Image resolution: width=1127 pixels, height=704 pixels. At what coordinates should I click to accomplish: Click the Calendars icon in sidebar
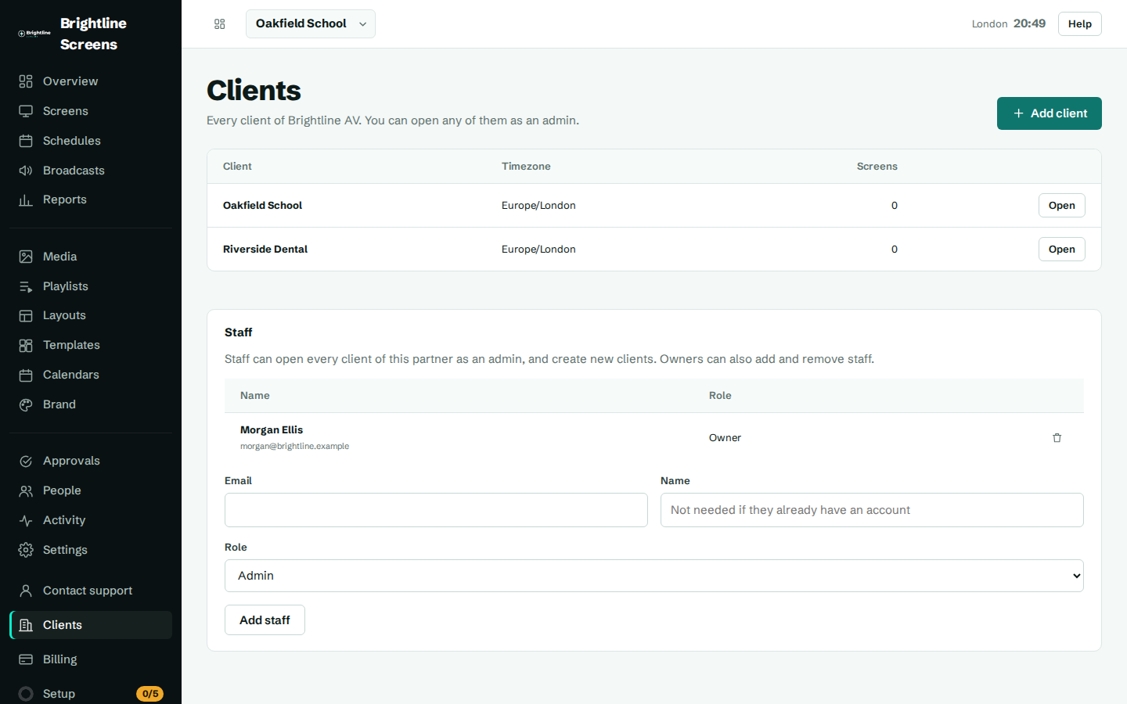(26, 375)
